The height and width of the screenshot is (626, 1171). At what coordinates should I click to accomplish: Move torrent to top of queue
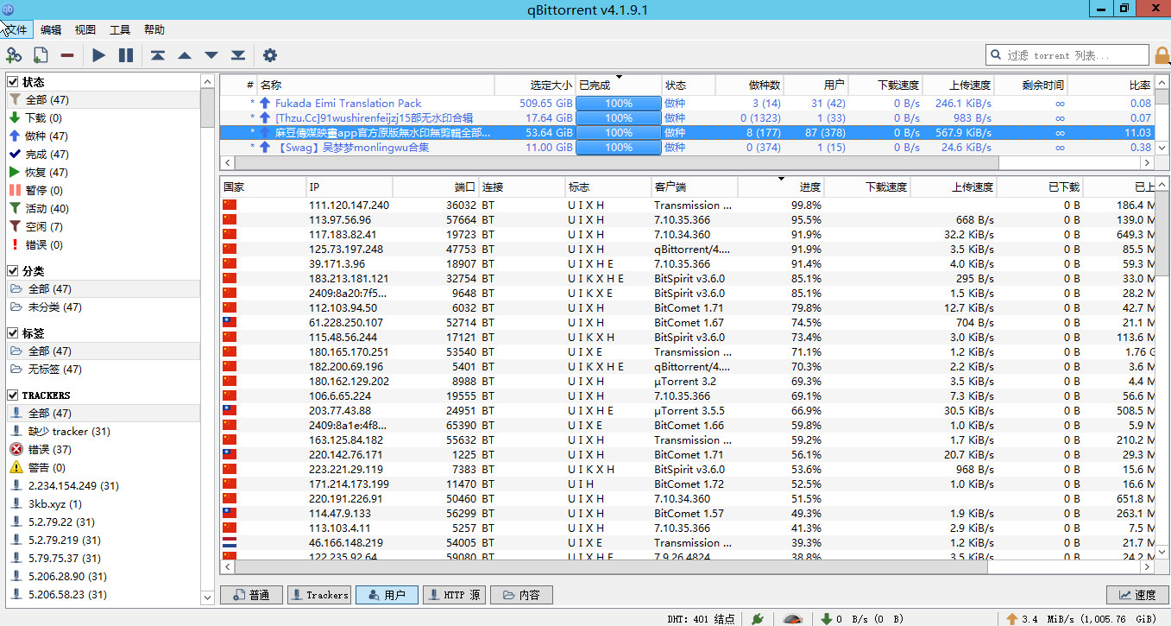point(157,55)
